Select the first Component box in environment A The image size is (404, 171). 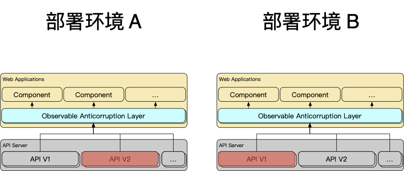[x=32, y=94]
